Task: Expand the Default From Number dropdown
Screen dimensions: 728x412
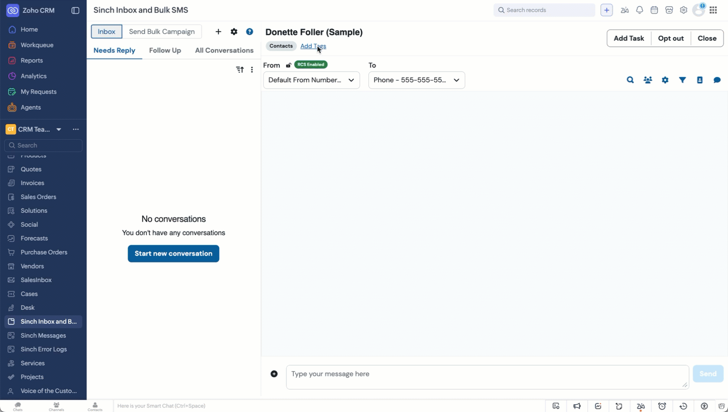Action: pos(312,80)
